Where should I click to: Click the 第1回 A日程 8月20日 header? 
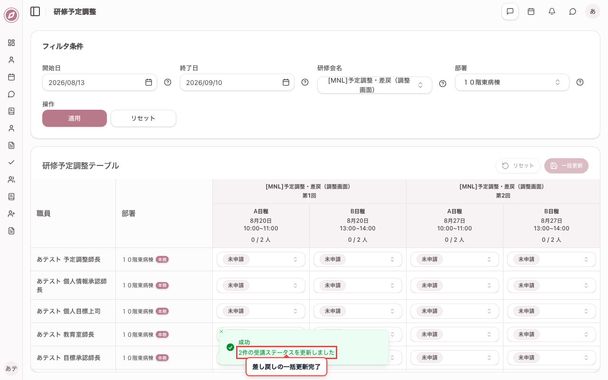pyautogui.click(x=261, y=226)
